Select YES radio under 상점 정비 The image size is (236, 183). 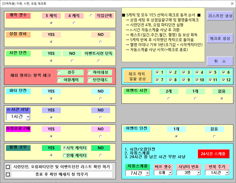51,42
